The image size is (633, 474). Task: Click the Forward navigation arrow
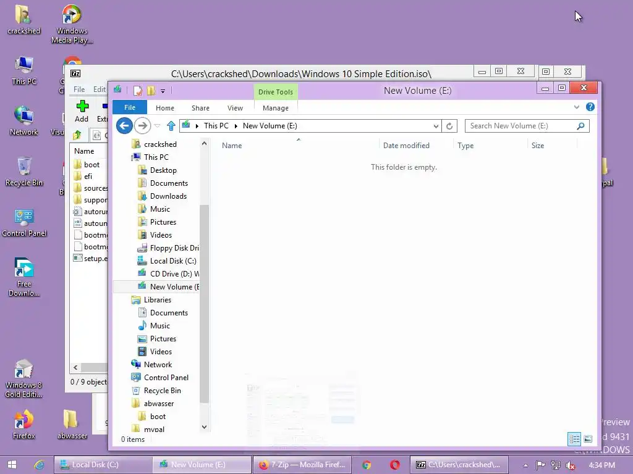coord(142,126)
